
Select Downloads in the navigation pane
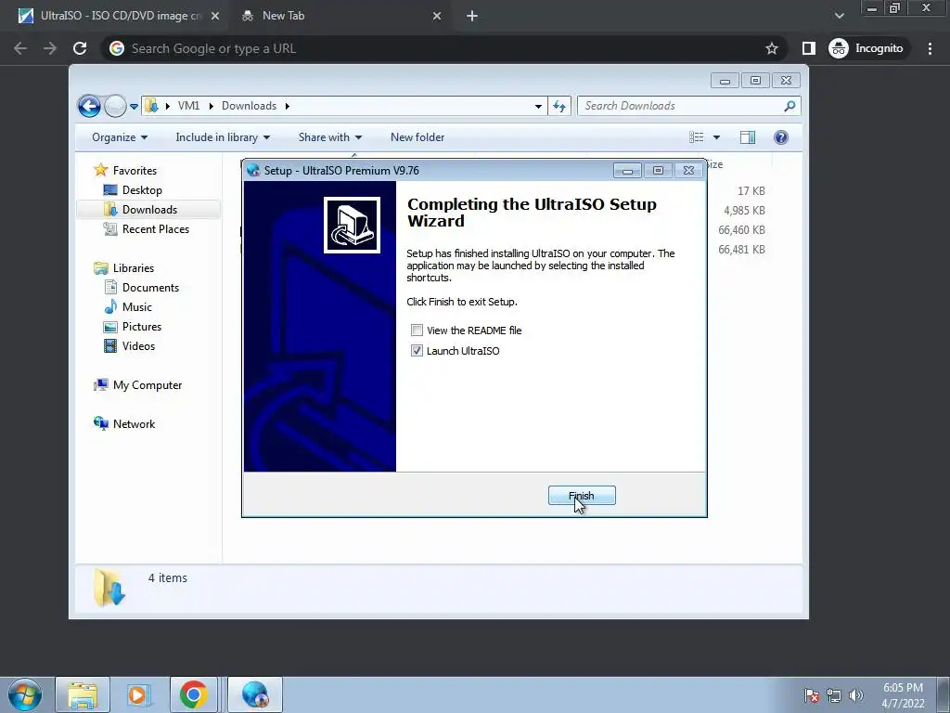tap(149, 209)
